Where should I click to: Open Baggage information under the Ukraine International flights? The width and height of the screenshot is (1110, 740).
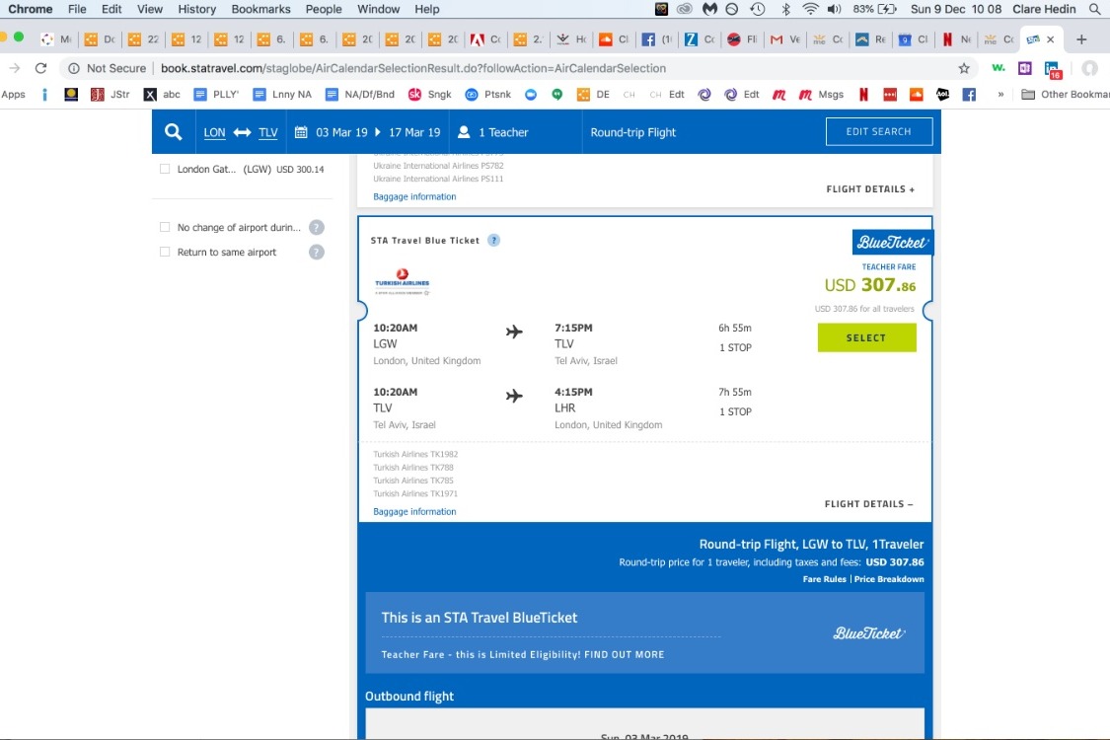pyautogui.click(x=414, y=197)
